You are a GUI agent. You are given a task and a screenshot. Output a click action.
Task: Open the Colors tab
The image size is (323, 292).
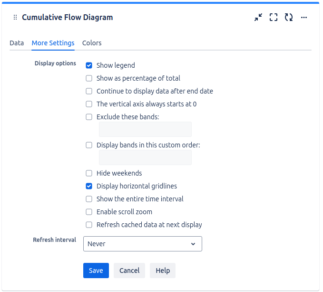[92, 43]
